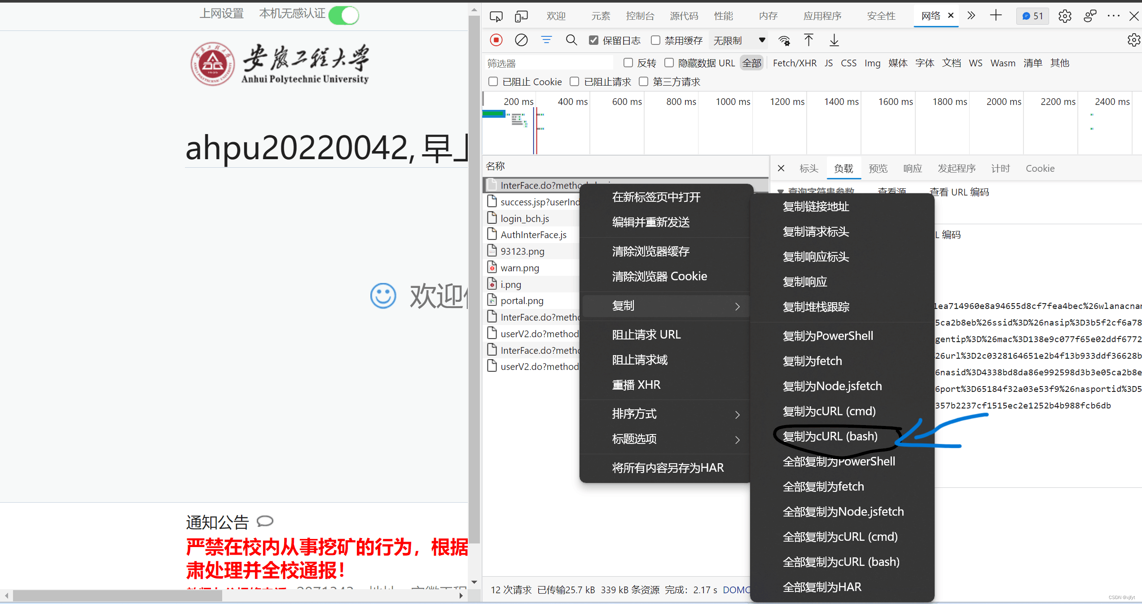
Task: Expand the 排序方式 submenu
Action: (x=634, y=413)
